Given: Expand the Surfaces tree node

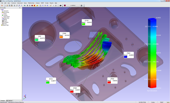Looking at the screenshot, I should 2,15.
